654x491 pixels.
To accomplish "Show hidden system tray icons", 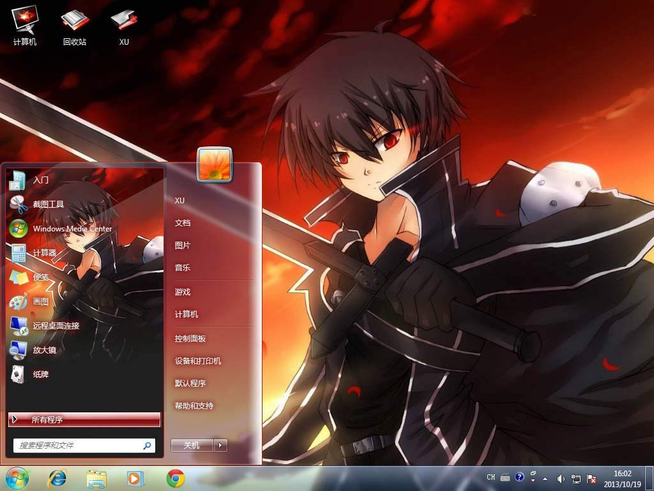I will click(544, 478).
